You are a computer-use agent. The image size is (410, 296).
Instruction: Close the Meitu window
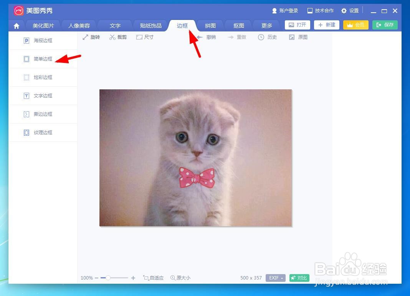(395, 11)
